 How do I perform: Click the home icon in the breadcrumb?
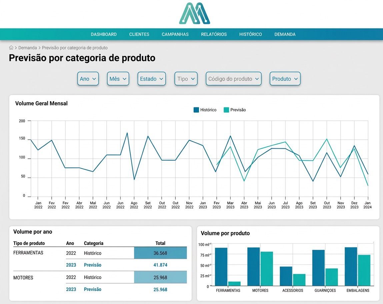(x=11, y=48)
